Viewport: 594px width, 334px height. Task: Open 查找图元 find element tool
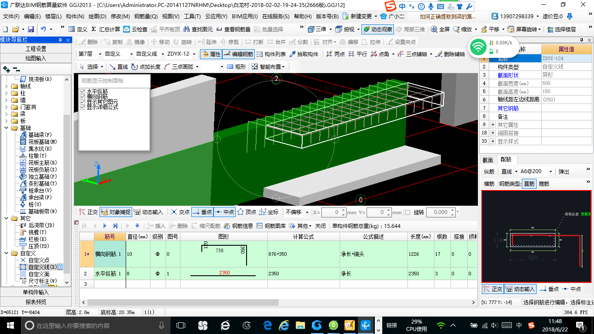coord(198,29)
